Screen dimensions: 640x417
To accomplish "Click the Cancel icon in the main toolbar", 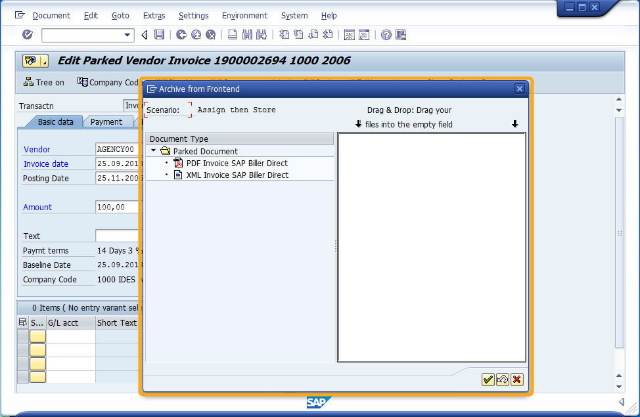I will pyautogui.click(x=211, y=35).
